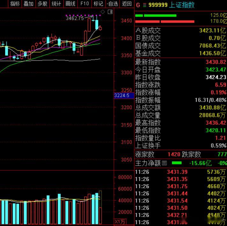The height and width of the screenshot is (226, 227).
Task: Click the latest red candlestick on chart
Action: point(100,28)
